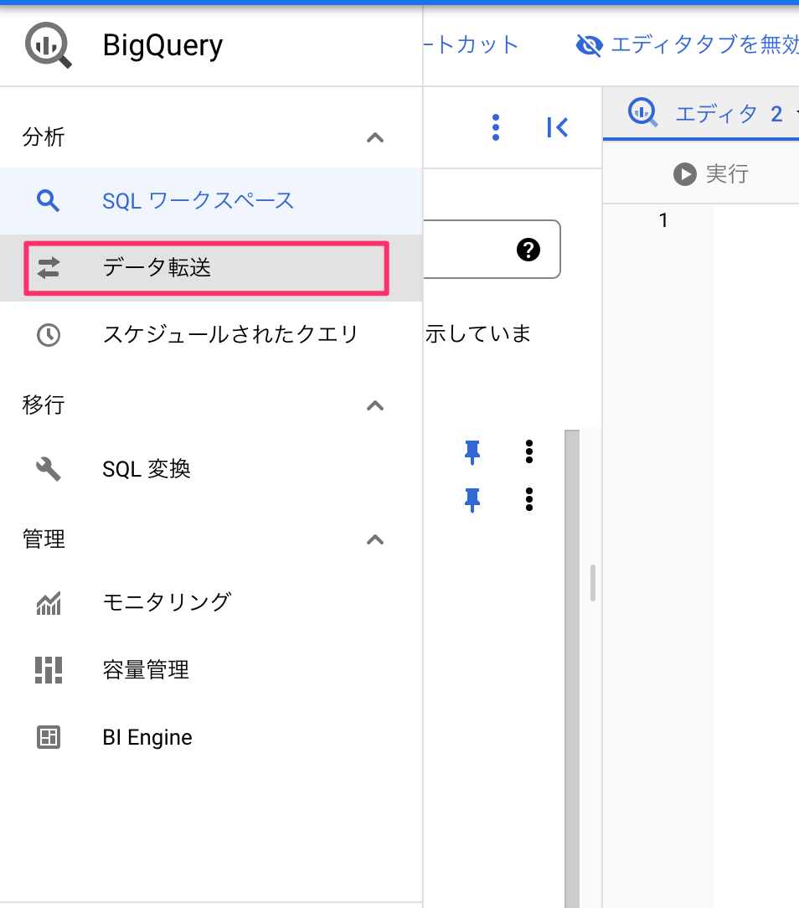The height and width of the screenshot is (908, 799).
Task: Open データ転送 menu item
Action: click(211, 268)
